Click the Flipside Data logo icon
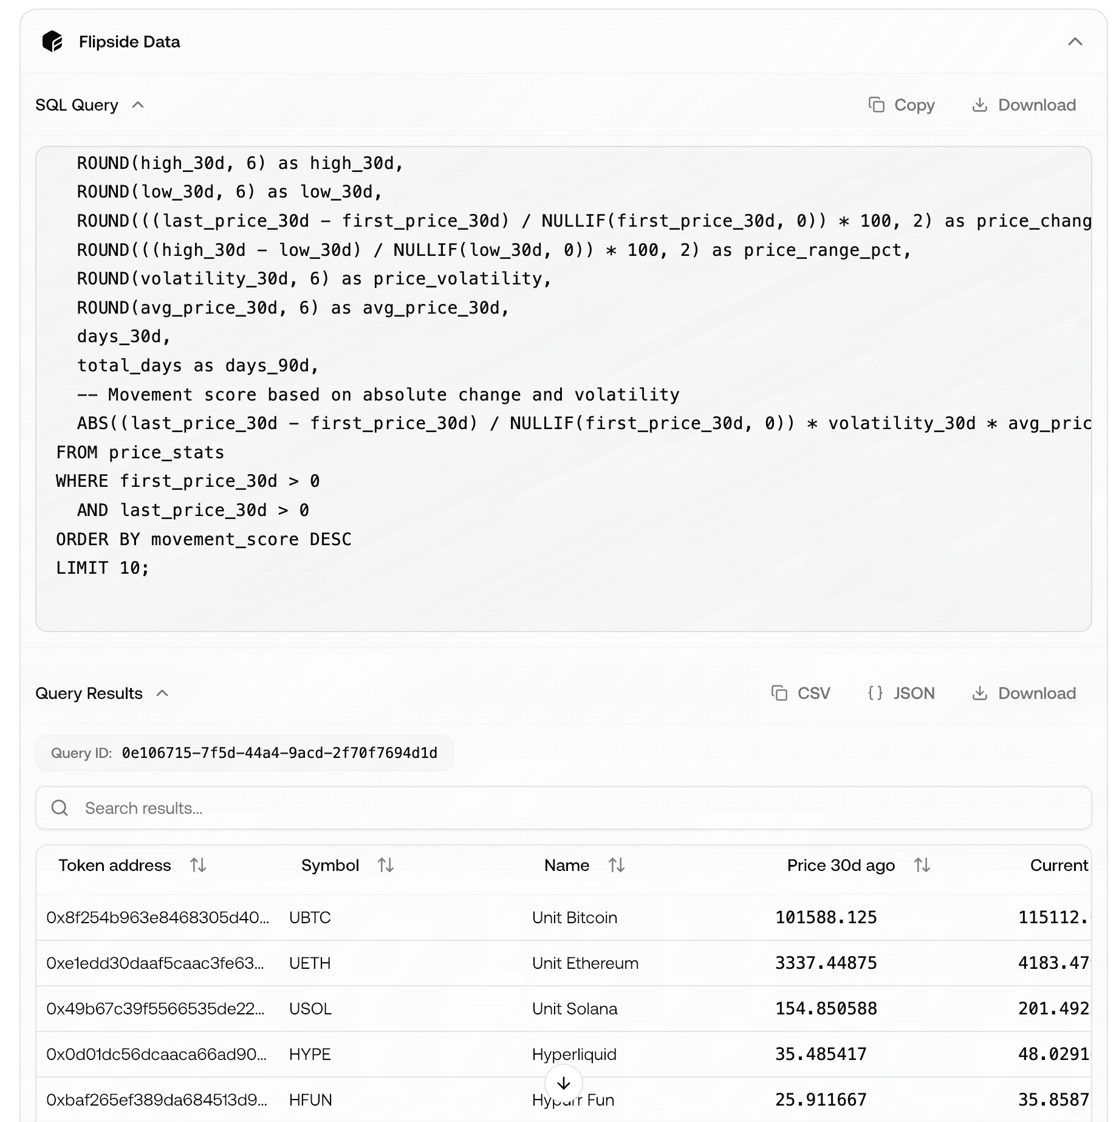 (x=53, y=41)
